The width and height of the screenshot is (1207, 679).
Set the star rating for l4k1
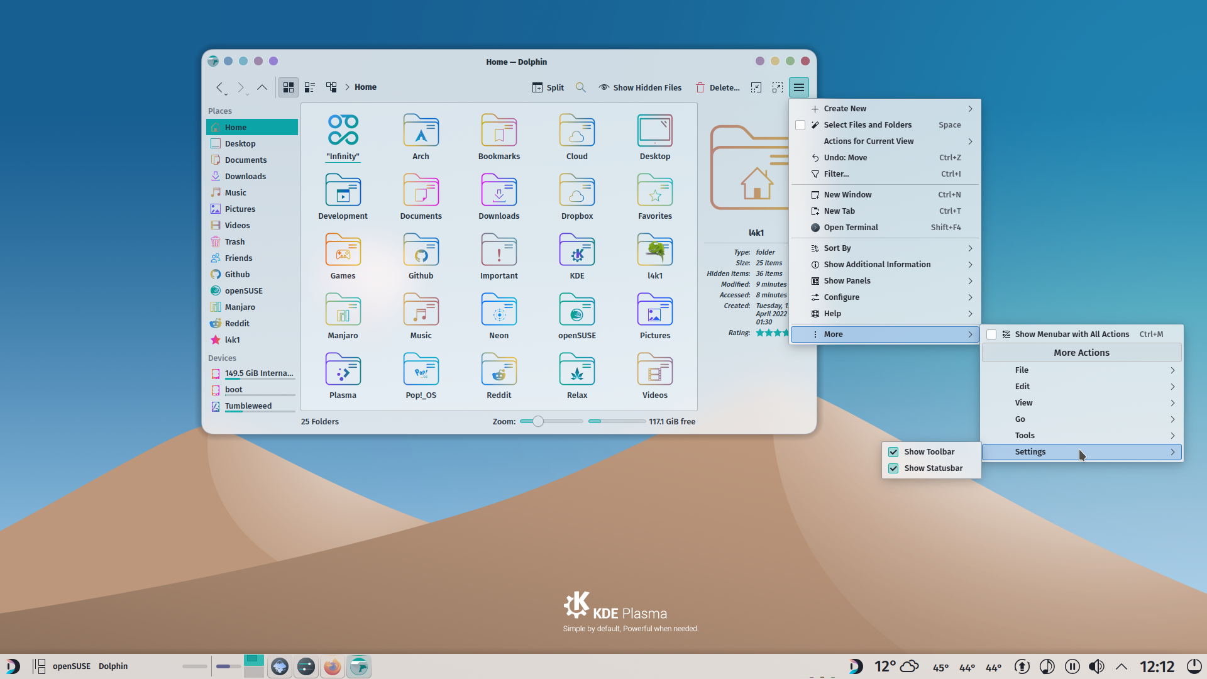[773, 333]
